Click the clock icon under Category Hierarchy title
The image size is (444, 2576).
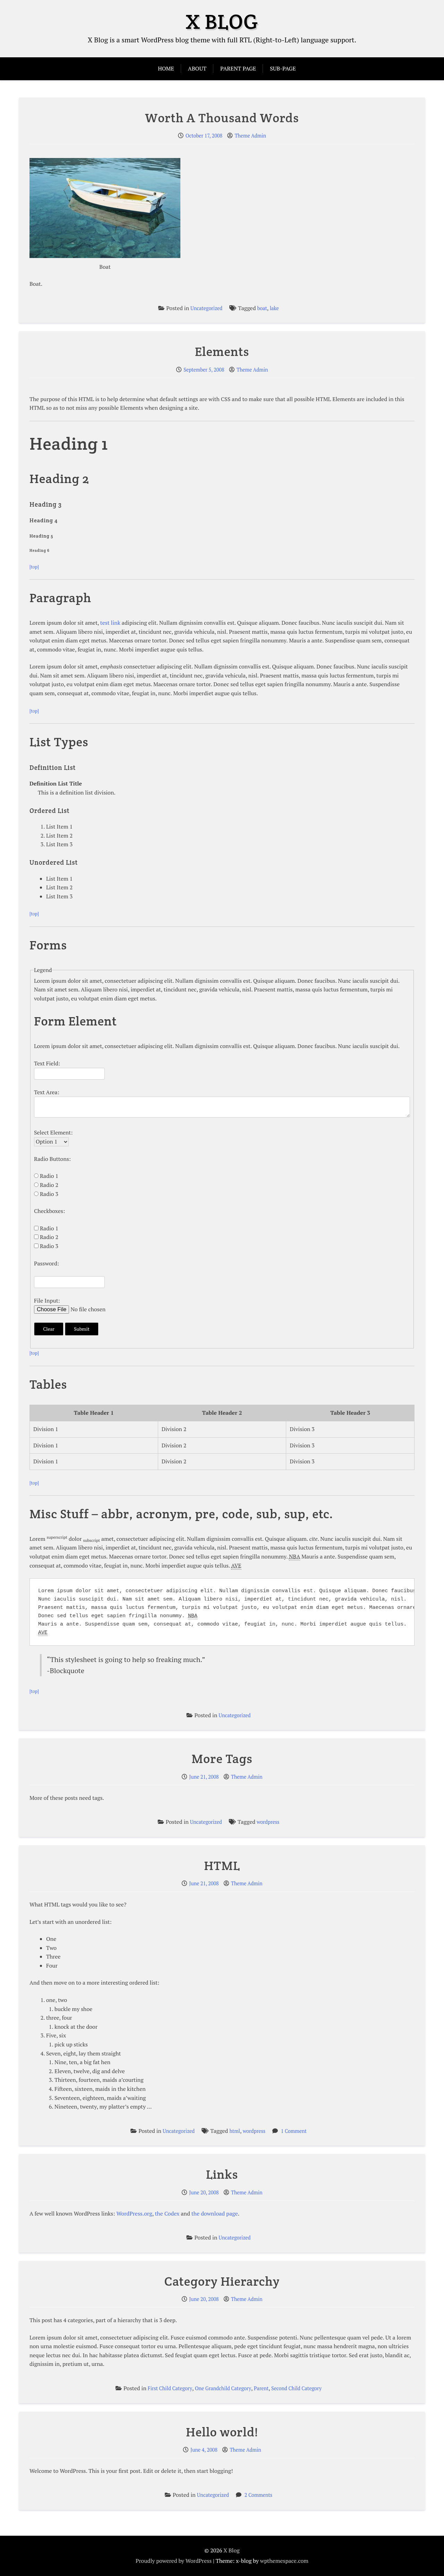point(184,2299)
